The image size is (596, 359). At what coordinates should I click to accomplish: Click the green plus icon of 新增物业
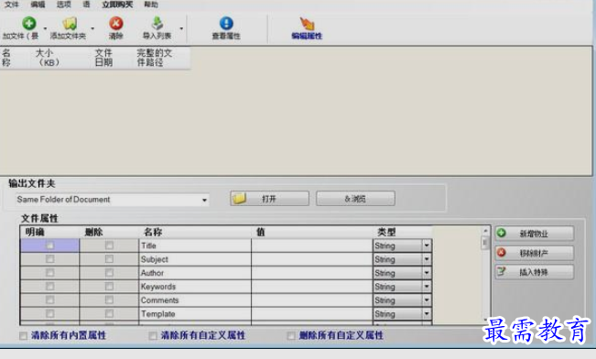pos(502,233)
